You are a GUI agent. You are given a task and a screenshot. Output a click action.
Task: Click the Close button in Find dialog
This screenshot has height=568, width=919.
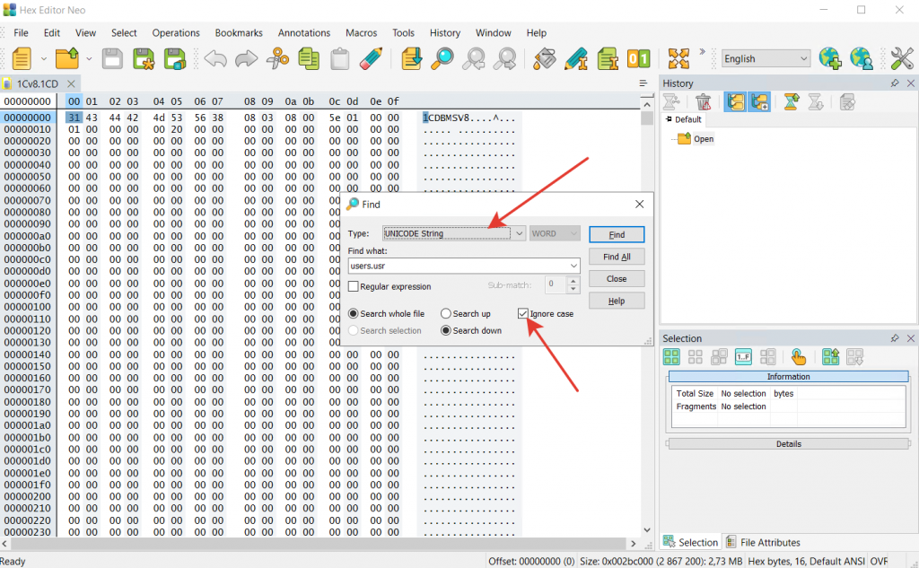(617, 279)
